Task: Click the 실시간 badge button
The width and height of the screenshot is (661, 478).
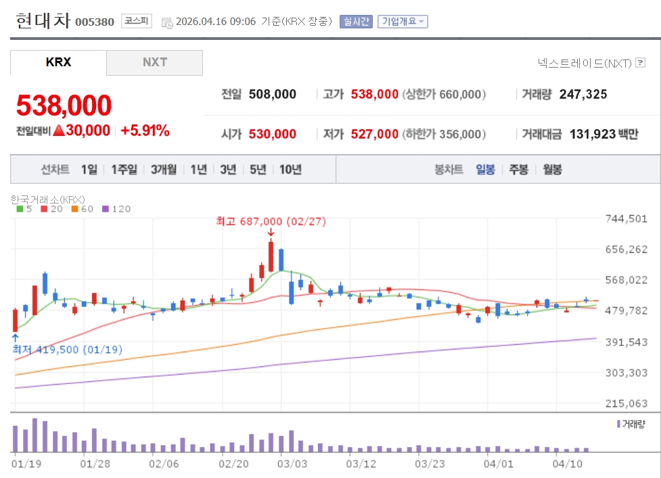Action: click(x=356, y=22)
